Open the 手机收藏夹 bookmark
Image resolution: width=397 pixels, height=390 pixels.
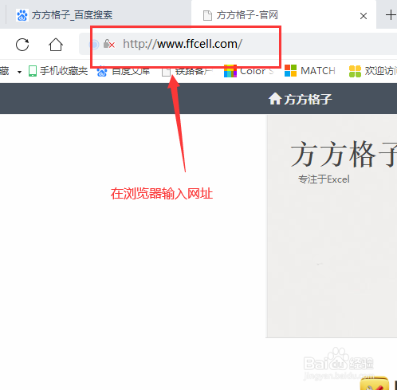pos(58,71)
